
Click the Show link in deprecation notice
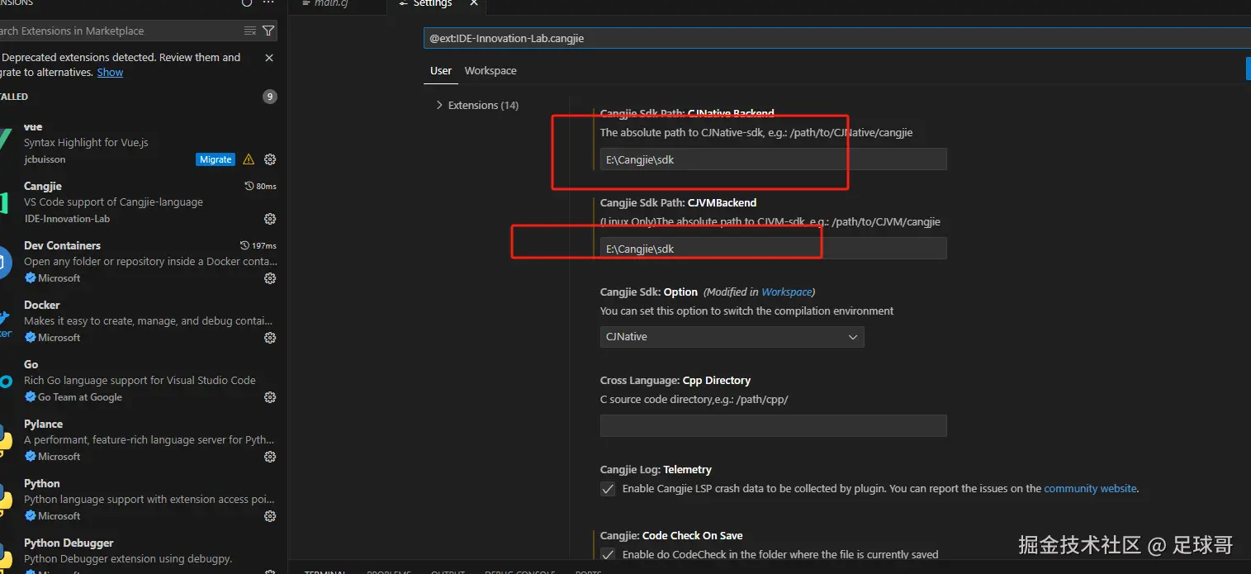click(110, 73)
